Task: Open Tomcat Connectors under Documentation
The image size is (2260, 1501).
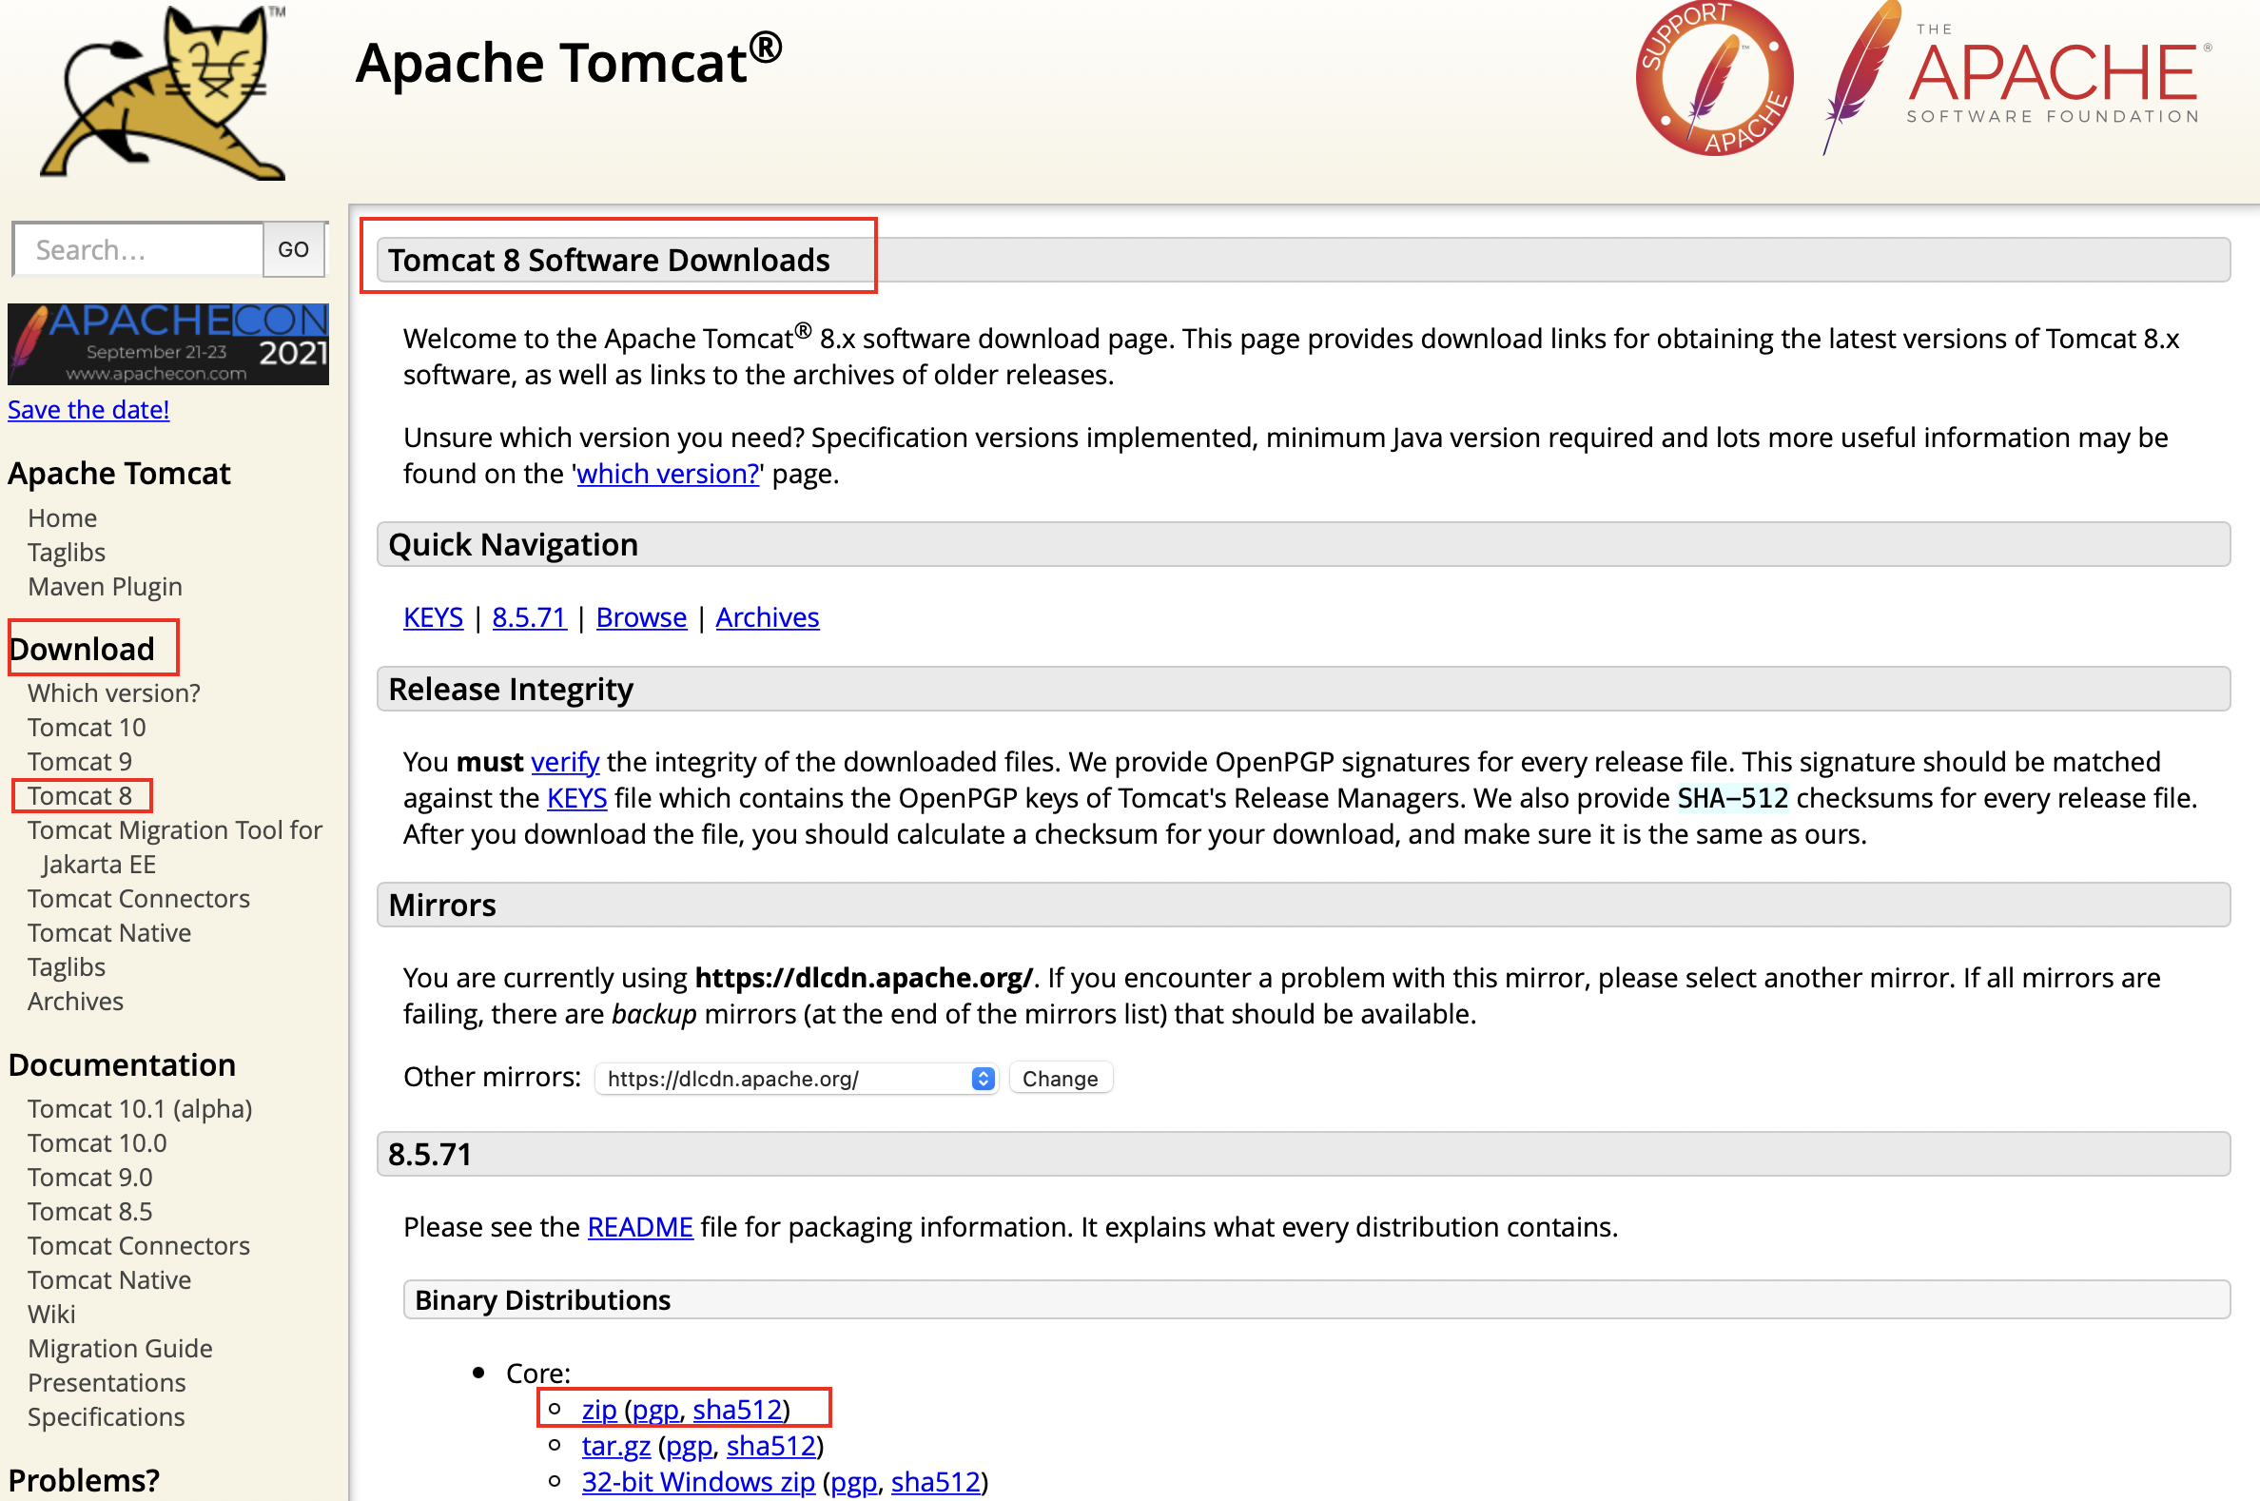Action: click(x=139, y=1247)
